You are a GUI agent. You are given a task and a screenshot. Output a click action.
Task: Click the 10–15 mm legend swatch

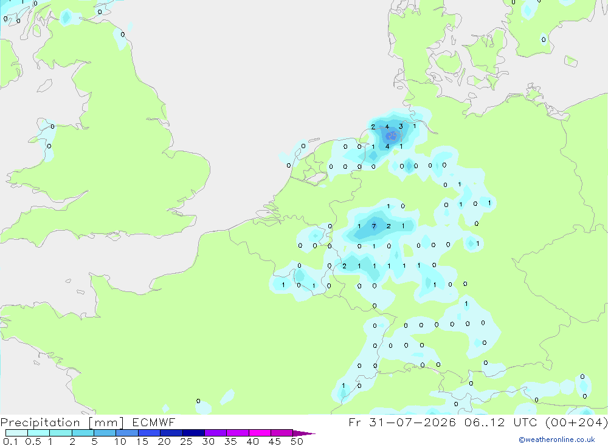(127, 433)
